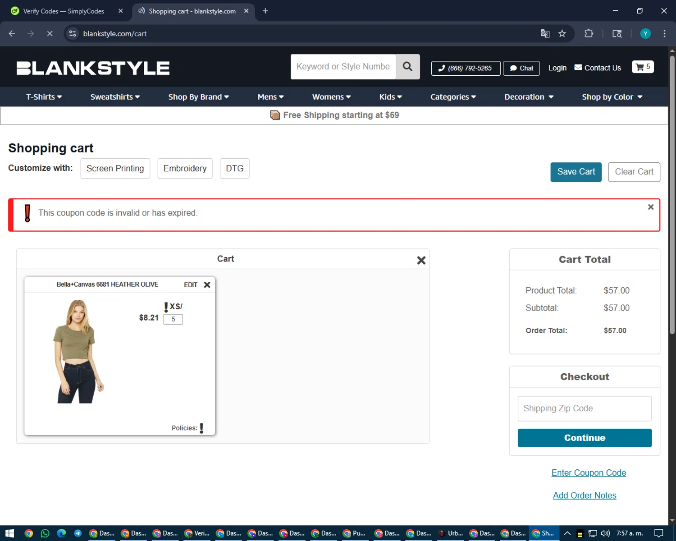Choose Embroidery customization
Image resolution: width=676 pixels, height=541 pixels.
tap(185, 169)
